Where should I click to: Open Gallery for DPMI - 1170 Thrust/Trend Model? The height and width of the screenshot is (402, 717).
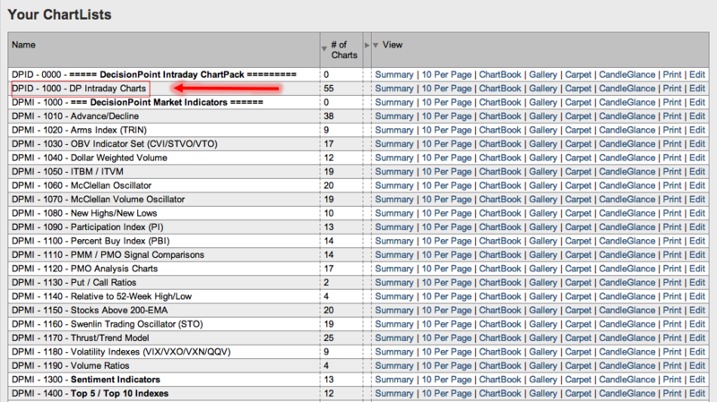543,338
